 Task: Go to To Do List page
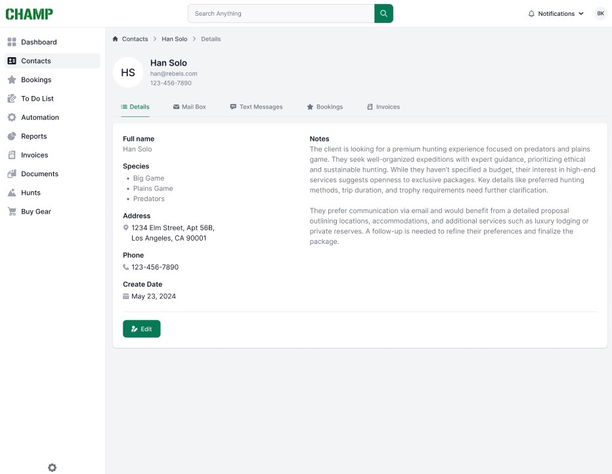(x=37, y=99)
